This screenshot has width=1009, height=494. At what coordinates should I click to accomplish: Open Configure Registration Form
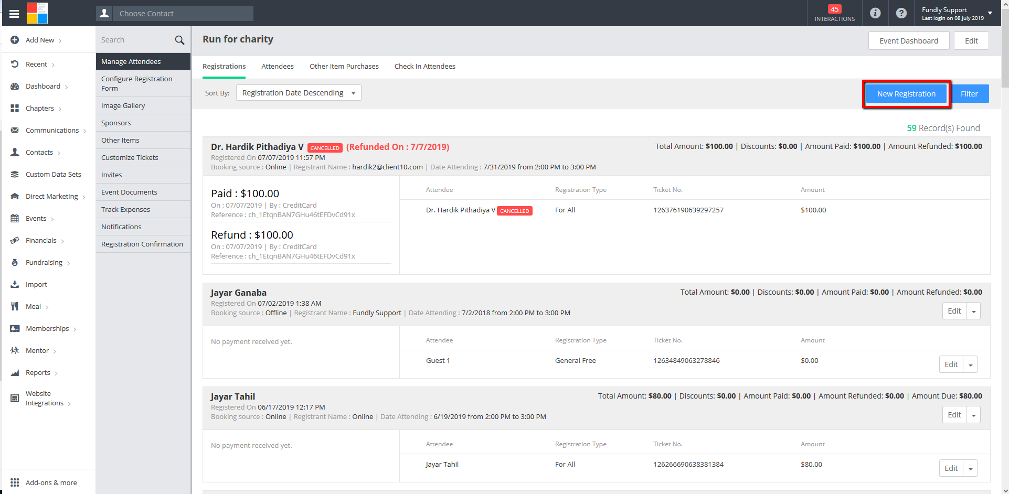(143, 83)
